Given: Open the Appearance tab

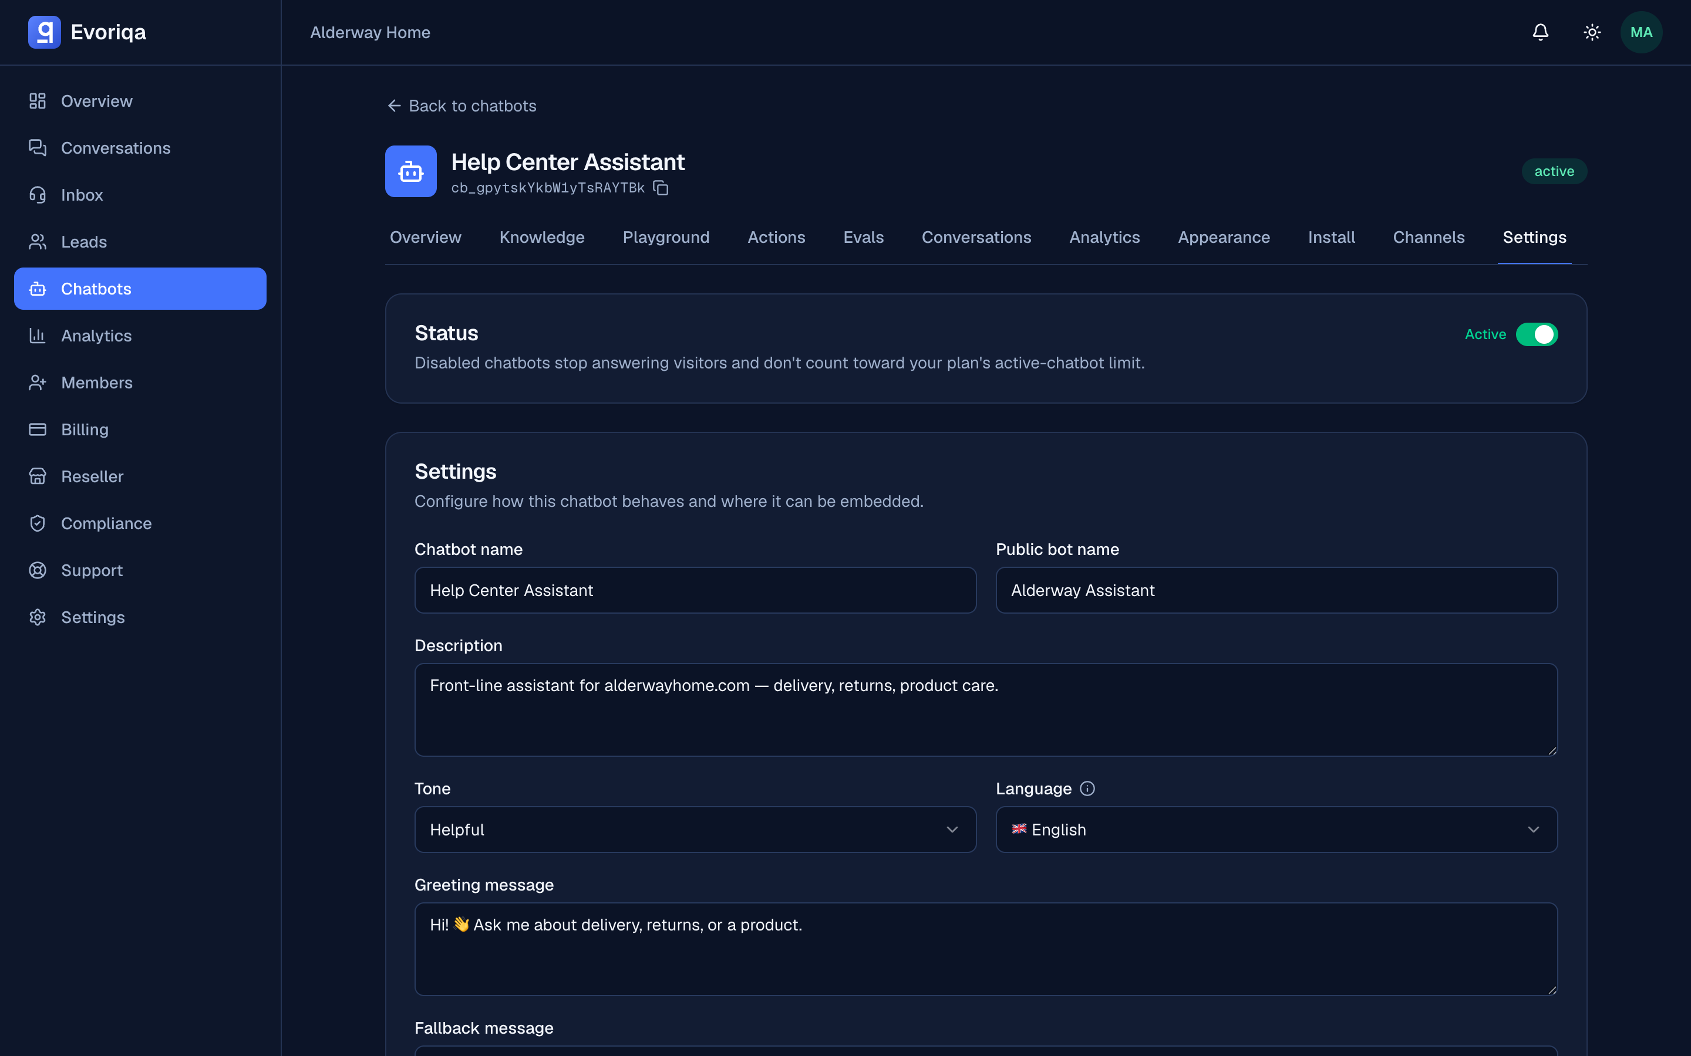Looking at the screenshot, I should [x=1224, y=238].
